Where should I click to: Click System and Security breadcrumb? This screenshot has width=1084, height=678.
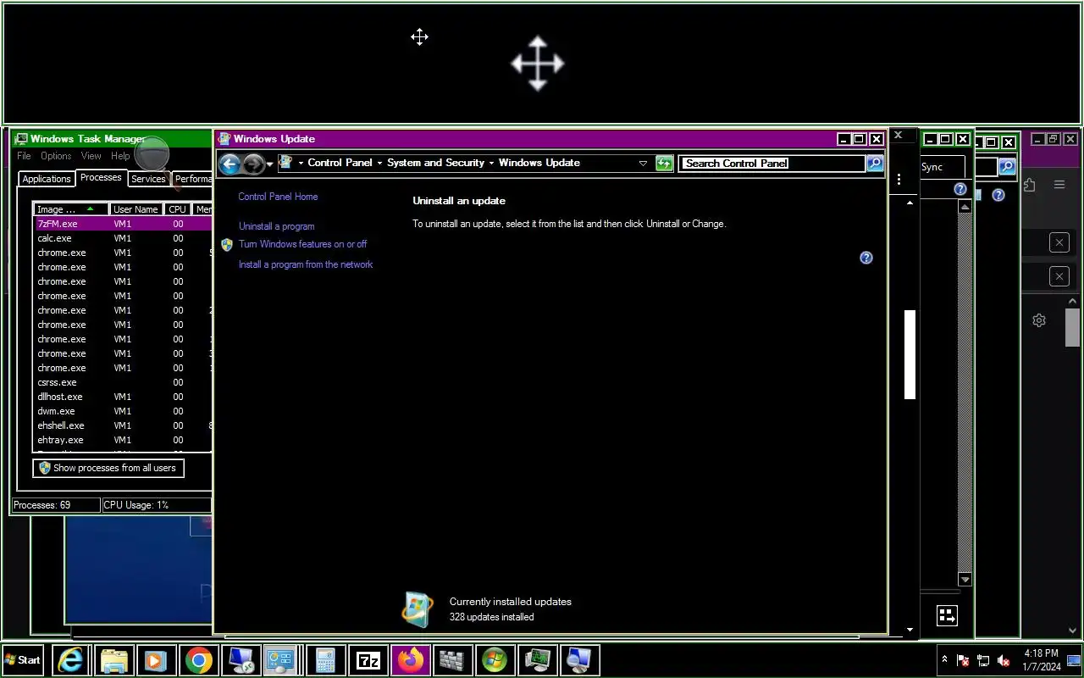coord(435,163)
